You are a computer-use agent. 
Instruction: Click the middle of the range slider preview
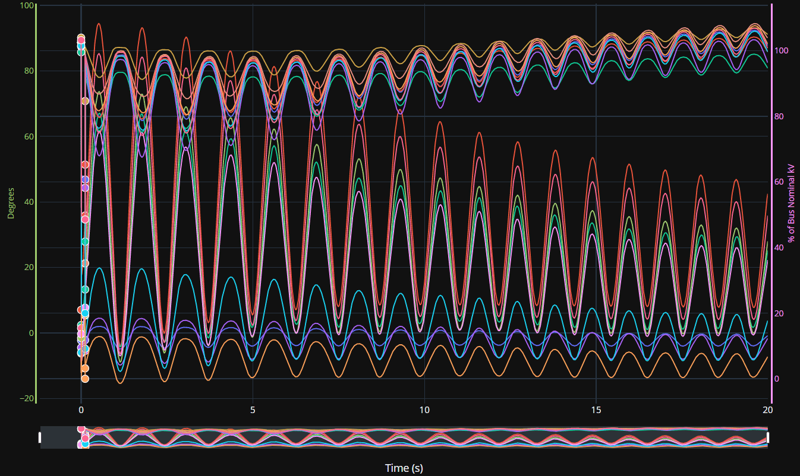pyautogui.click(x=404, y=437)
